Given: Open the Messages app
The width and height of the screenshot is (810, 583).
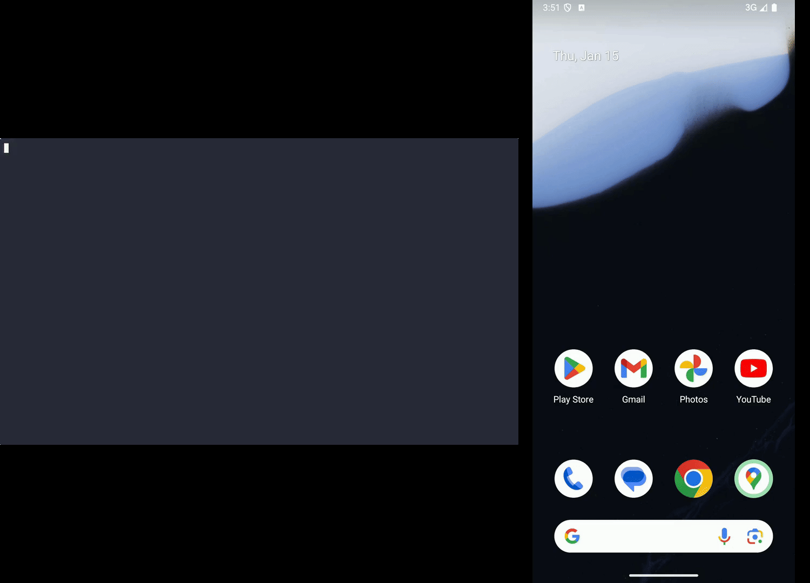Looking at the screenshot, I should (x=633, y=479).
